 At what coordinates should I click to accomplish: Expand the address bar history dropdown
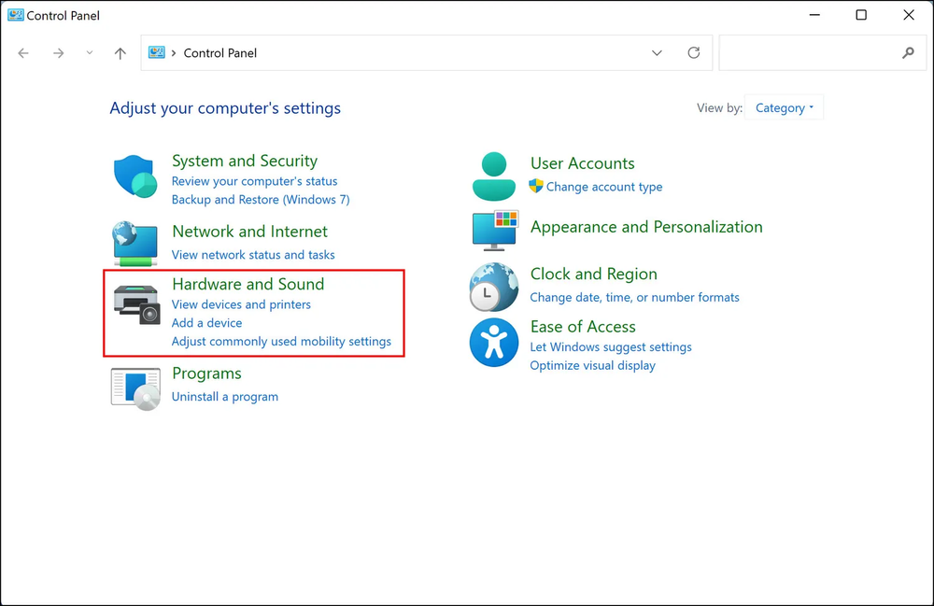pyautogui.click(x=657, y=53)
